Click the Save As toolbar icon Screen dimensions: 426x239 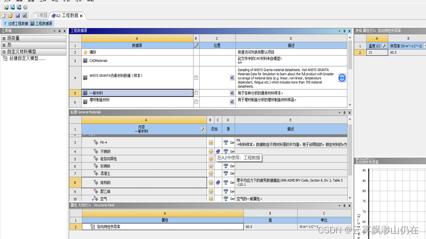tap(25, 16)
